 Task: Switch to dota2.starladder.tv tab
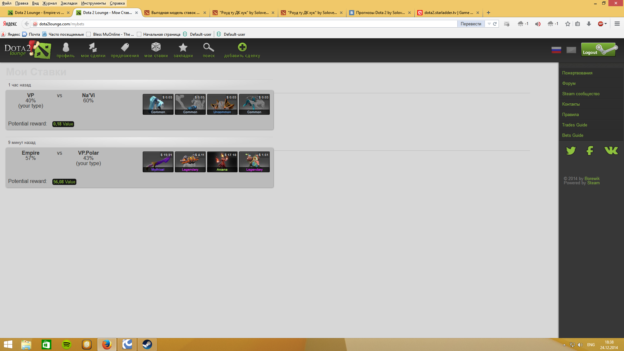tap(448, 13)
